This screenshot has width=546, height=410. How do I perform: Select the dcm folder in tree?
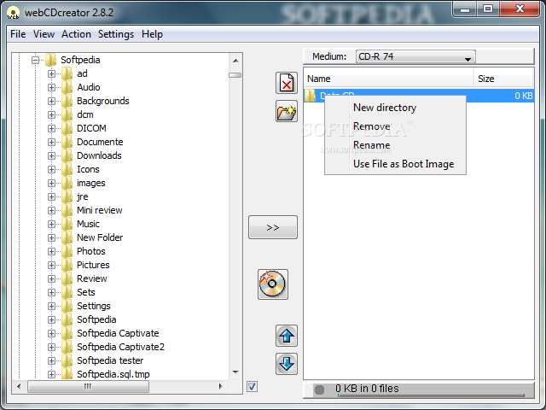click(x=85, y=114)
